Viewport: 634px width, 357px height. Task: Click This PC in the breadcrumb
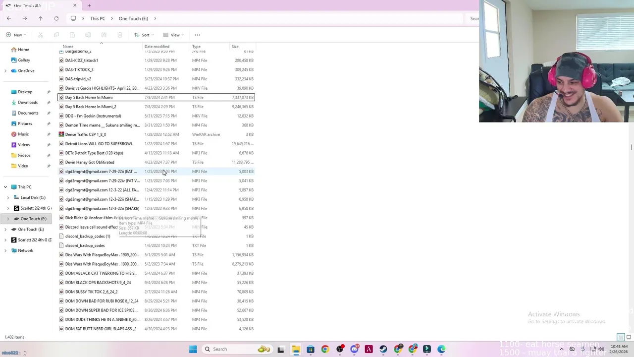point(98,18)
